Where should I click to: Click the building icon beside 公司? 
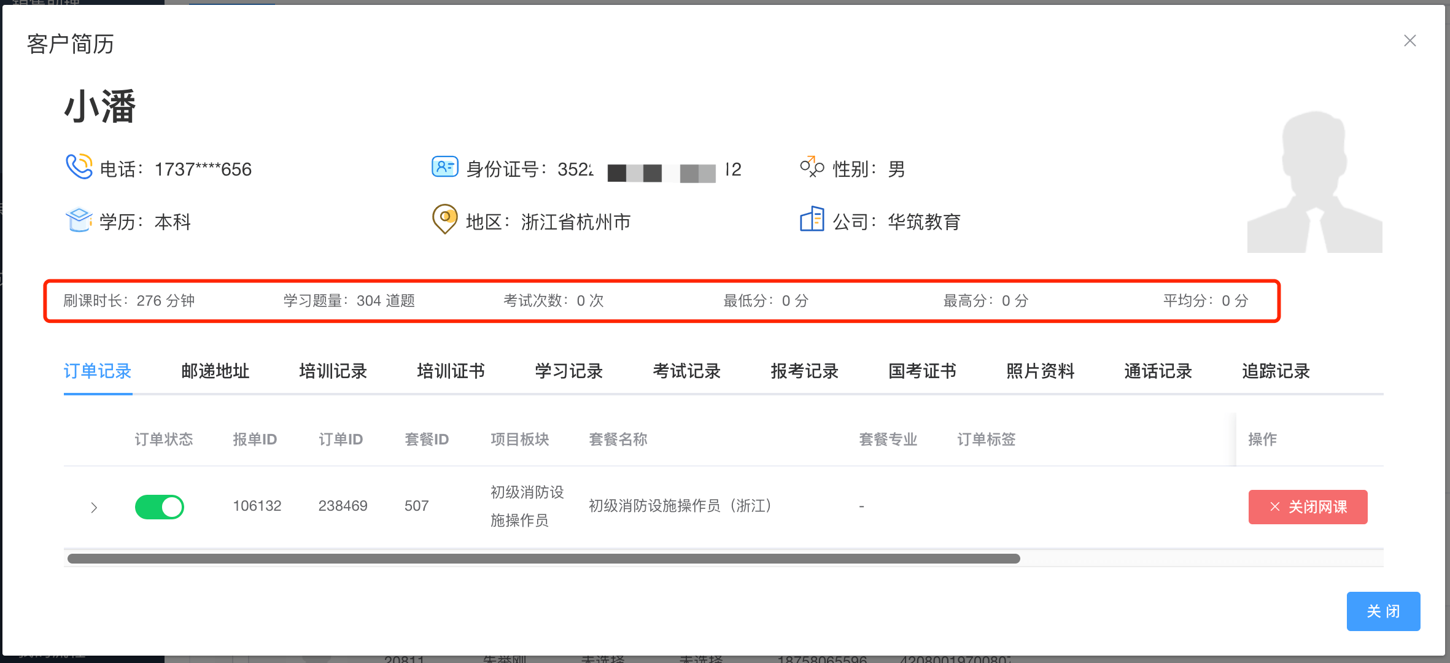812,219
